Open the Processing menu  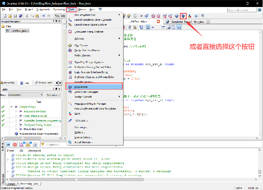tap(59, 9)
